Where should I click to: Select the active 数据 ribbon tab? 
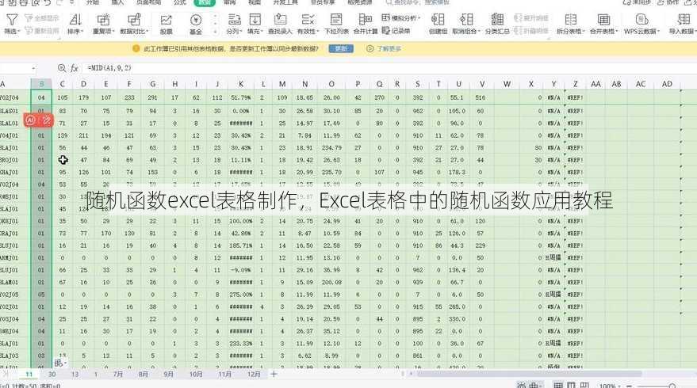point(205,2)
